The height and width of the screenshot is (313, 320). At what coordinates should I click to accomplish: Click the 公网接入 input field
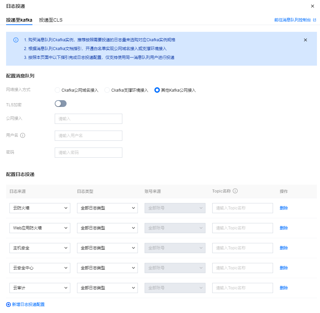[x=89, y=119]
